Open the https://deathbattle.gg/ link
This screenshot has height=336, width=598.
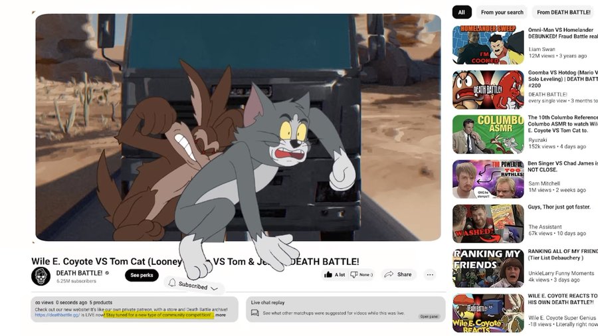coord(57,315)
